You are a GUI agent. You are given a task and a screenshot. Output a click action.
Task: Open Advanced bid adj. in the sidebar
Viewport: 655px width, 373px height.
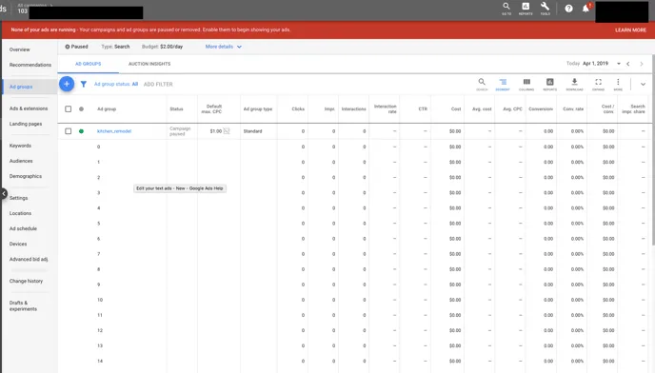pos(29,259)
